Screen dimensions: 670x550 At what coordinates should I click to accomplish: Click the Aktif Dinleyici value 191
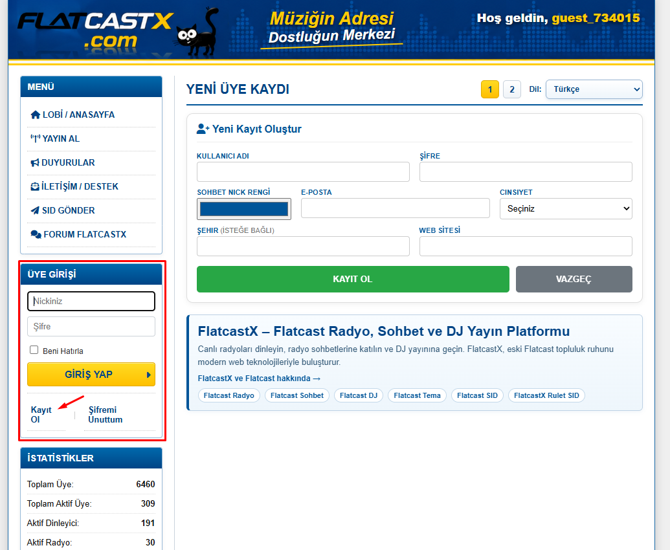click(x=148, y=523)
